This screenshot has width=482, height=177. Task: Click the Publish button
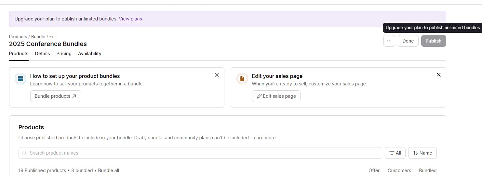click(434, 41)
